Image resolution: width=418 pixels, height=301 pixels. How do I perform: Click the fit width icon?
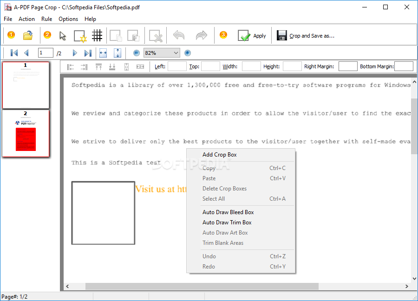tap(103, 53)
